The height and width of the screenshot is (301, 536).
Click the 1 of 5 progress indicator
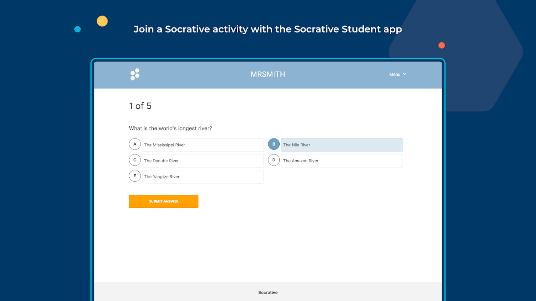coord(140,106)
